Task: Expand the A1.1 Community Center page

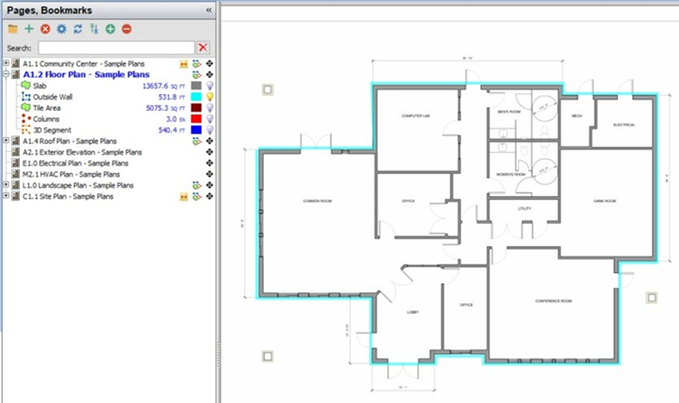Action: click(x=6, y=63)
